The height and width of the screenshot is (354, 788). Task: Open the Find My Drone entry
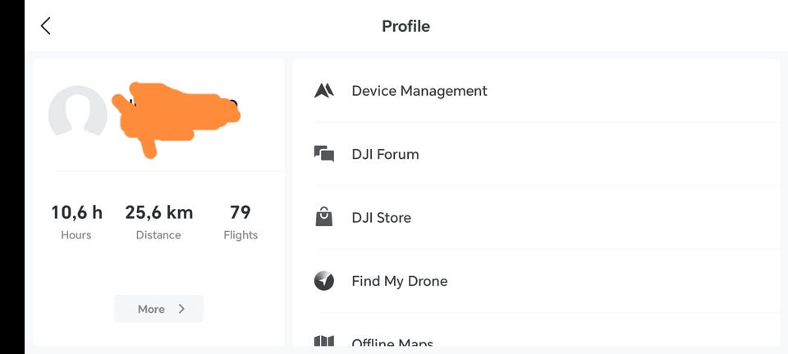[400, 281]
